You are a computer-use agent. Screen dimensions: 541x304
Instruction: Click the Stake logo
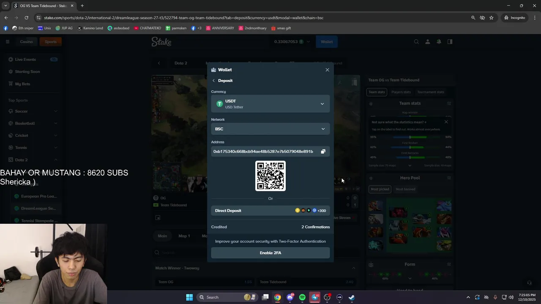pyautogui.click(x=161, y=42)
